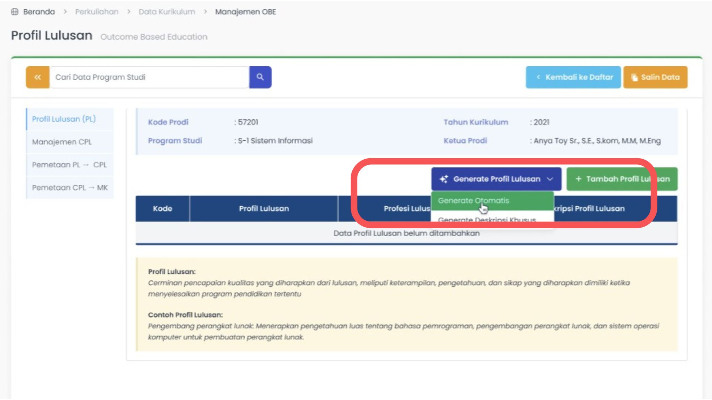Viewport: 712px width, 400px height.
Task: Click the Perkuliahan breadcrumb link
Action: click(97, 12)
